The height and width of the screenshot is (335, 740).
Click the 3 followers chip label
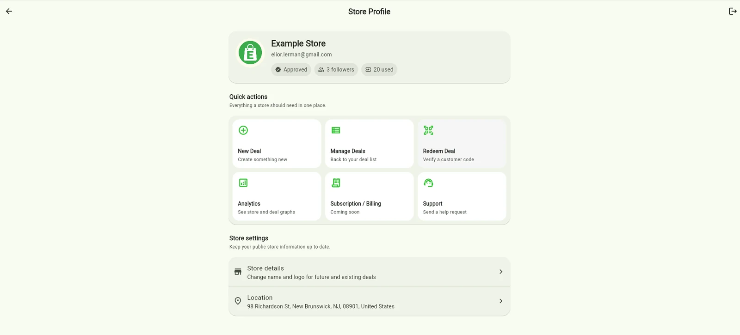340,70
